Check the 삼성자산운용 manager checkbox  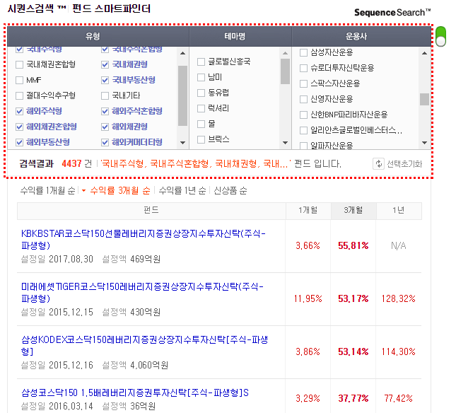(x=303, y=52)
